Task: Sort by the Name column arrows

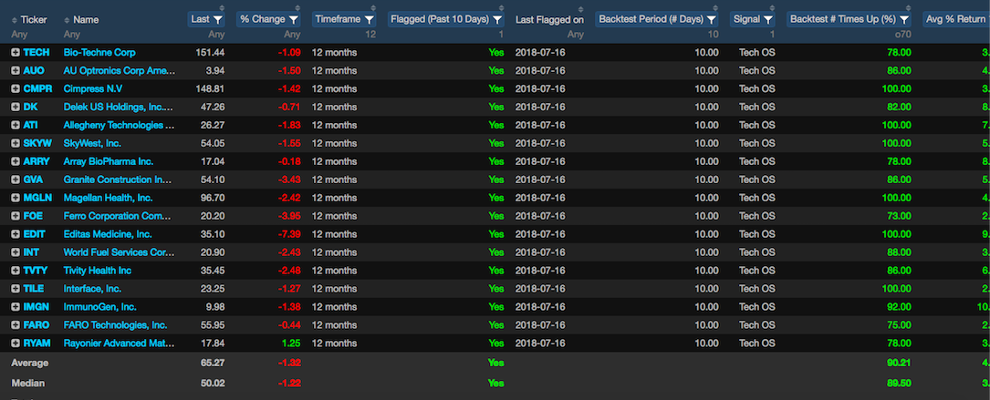Action: [x=67, y=19]
